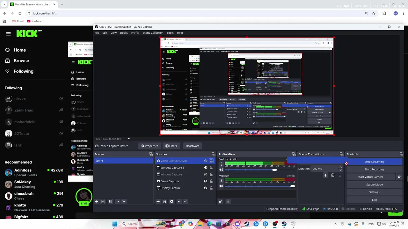
Task: Click Stop Streaming button
Action: pyautogui.click(x=374, y=162)
